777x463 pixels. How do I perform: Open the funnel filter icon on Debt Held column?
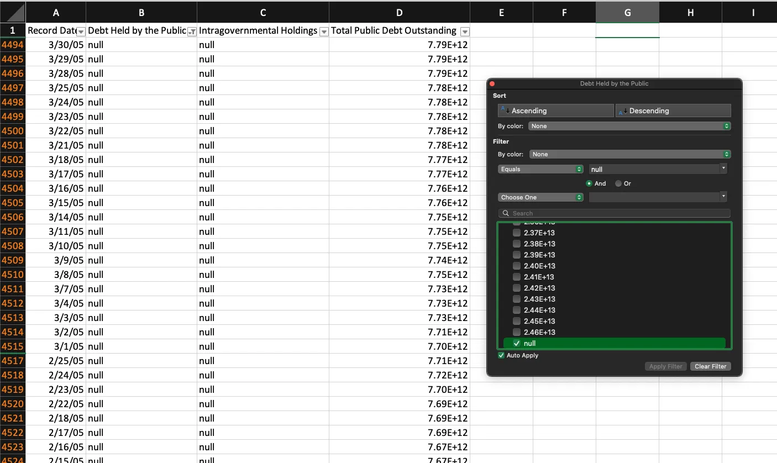192,32
